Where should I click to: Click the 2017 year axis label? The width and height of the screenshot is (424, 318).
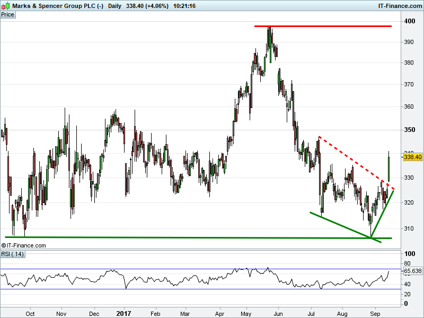tap(123, 314)
